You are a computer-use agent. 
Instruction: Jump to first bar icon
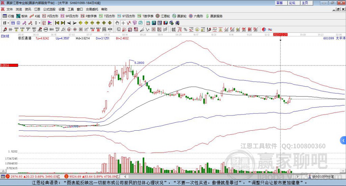coord(57,23)
